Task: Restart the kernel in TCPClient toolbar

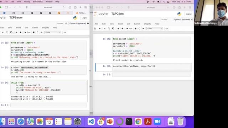Action: tap(139, 28)
